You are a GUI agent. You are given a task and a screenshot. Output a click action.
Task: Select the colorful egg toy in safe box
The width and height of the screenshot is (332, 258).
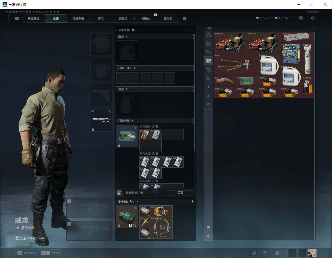(161, 211)
